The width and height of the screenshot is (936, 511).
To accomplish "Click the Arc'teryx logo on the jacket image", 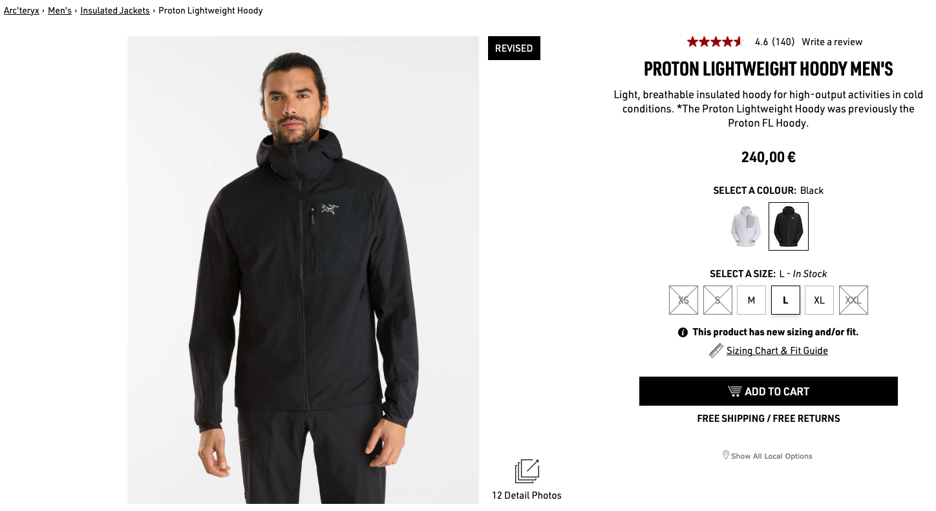I will coord(330,209).
